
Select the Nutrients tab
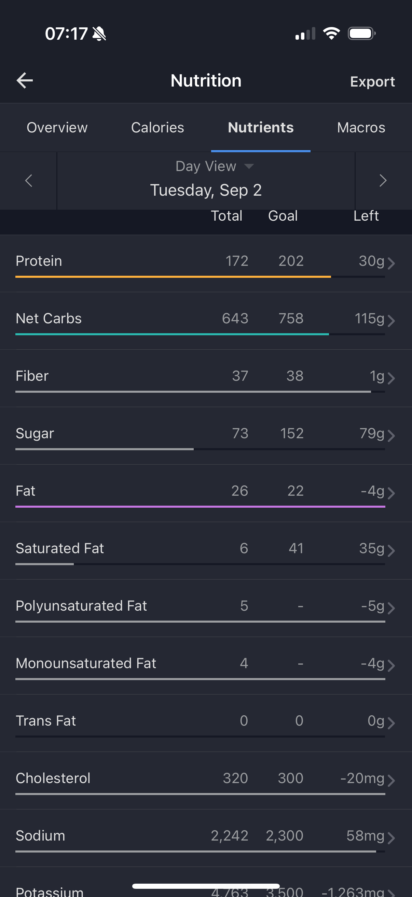click(x=261, y=128)
